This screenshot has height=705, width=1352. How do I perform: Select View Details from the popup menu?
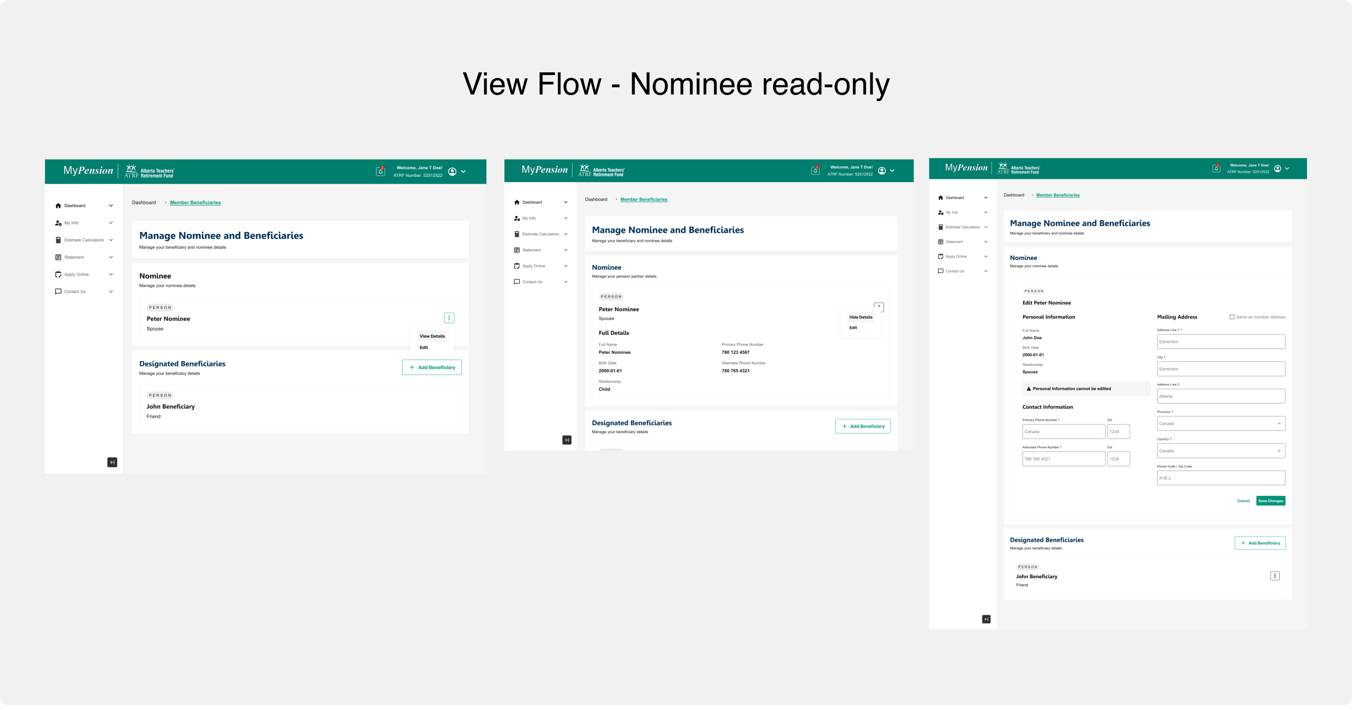coord(432,336)
